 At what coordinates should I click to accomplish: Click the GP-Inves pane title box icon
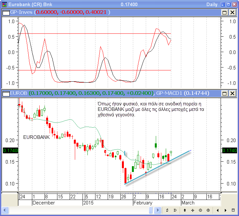point(6,13)
